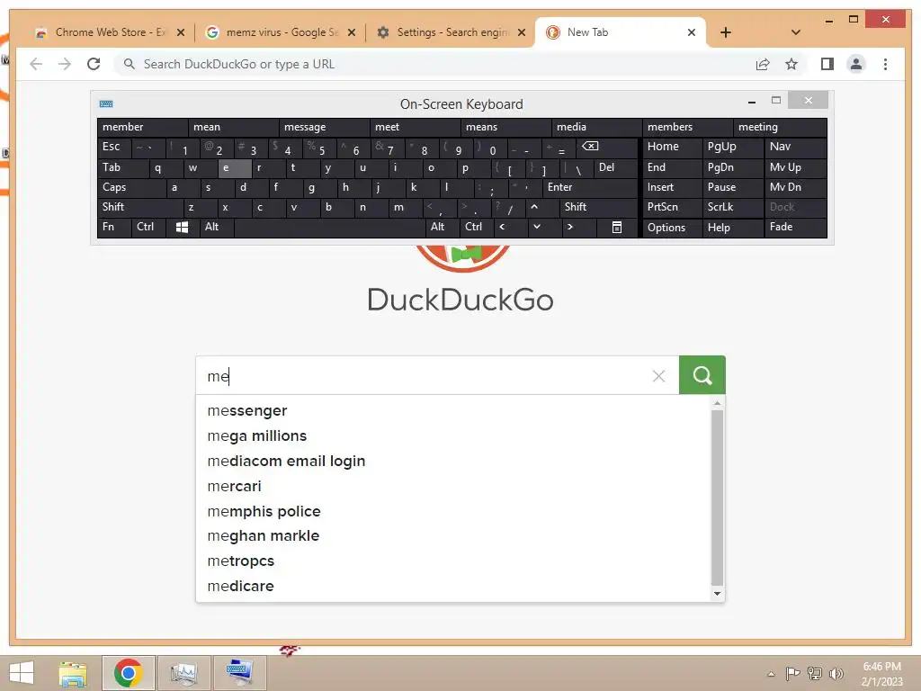Toggle Caps key on On-Screen Keyboard
Screen dimensions: 921x691
(x=130, y=187)
